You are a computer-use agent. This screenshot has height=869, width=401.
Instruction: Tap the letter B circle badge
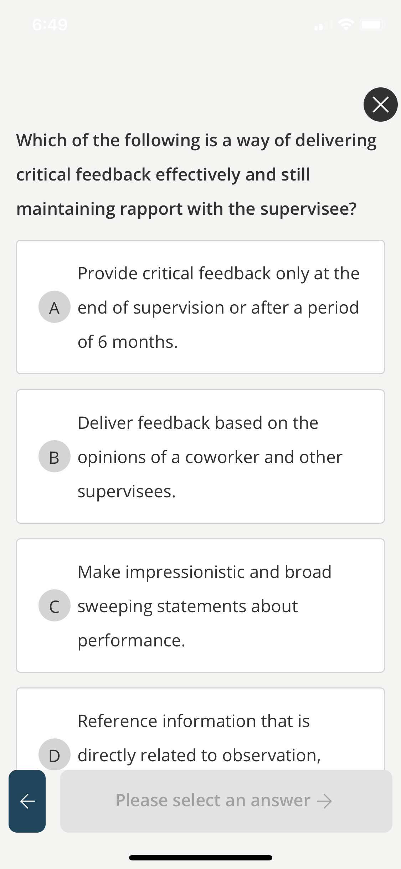(x=54, y=457)
